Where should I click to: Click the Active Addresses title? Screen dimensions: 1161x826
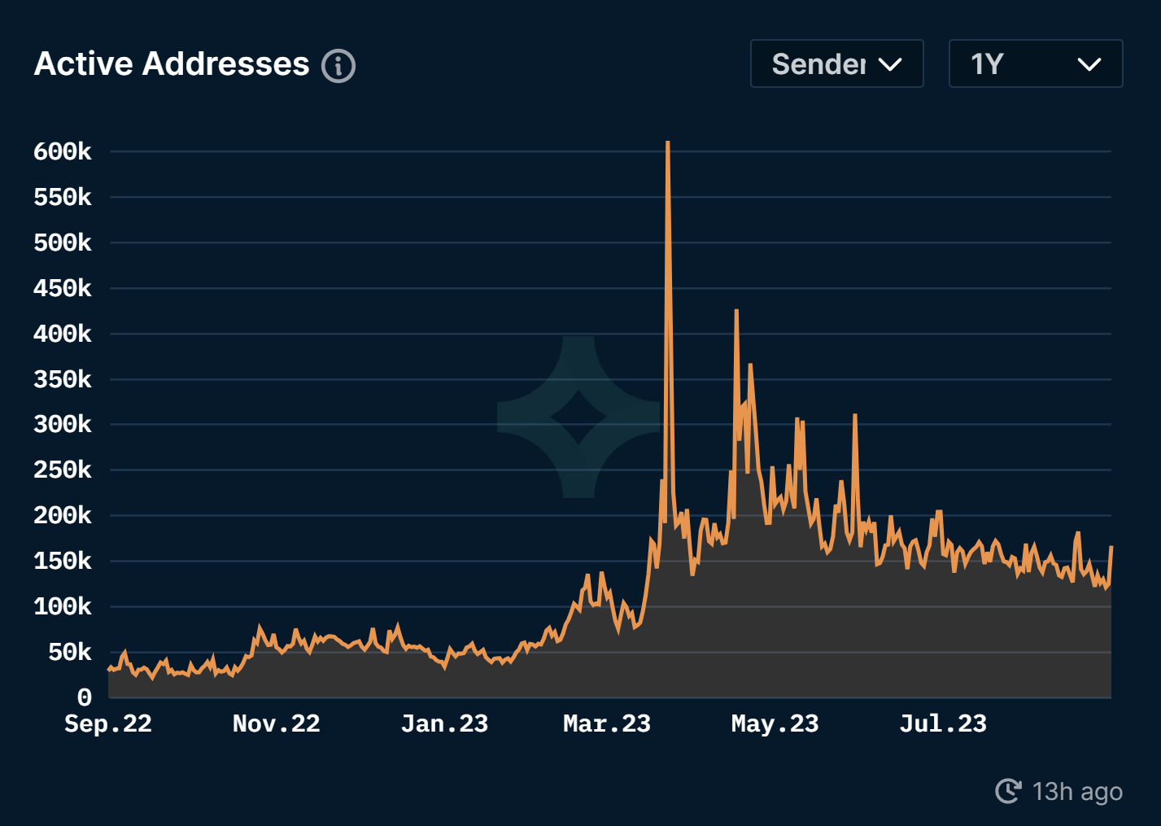(x=172, y=64)
